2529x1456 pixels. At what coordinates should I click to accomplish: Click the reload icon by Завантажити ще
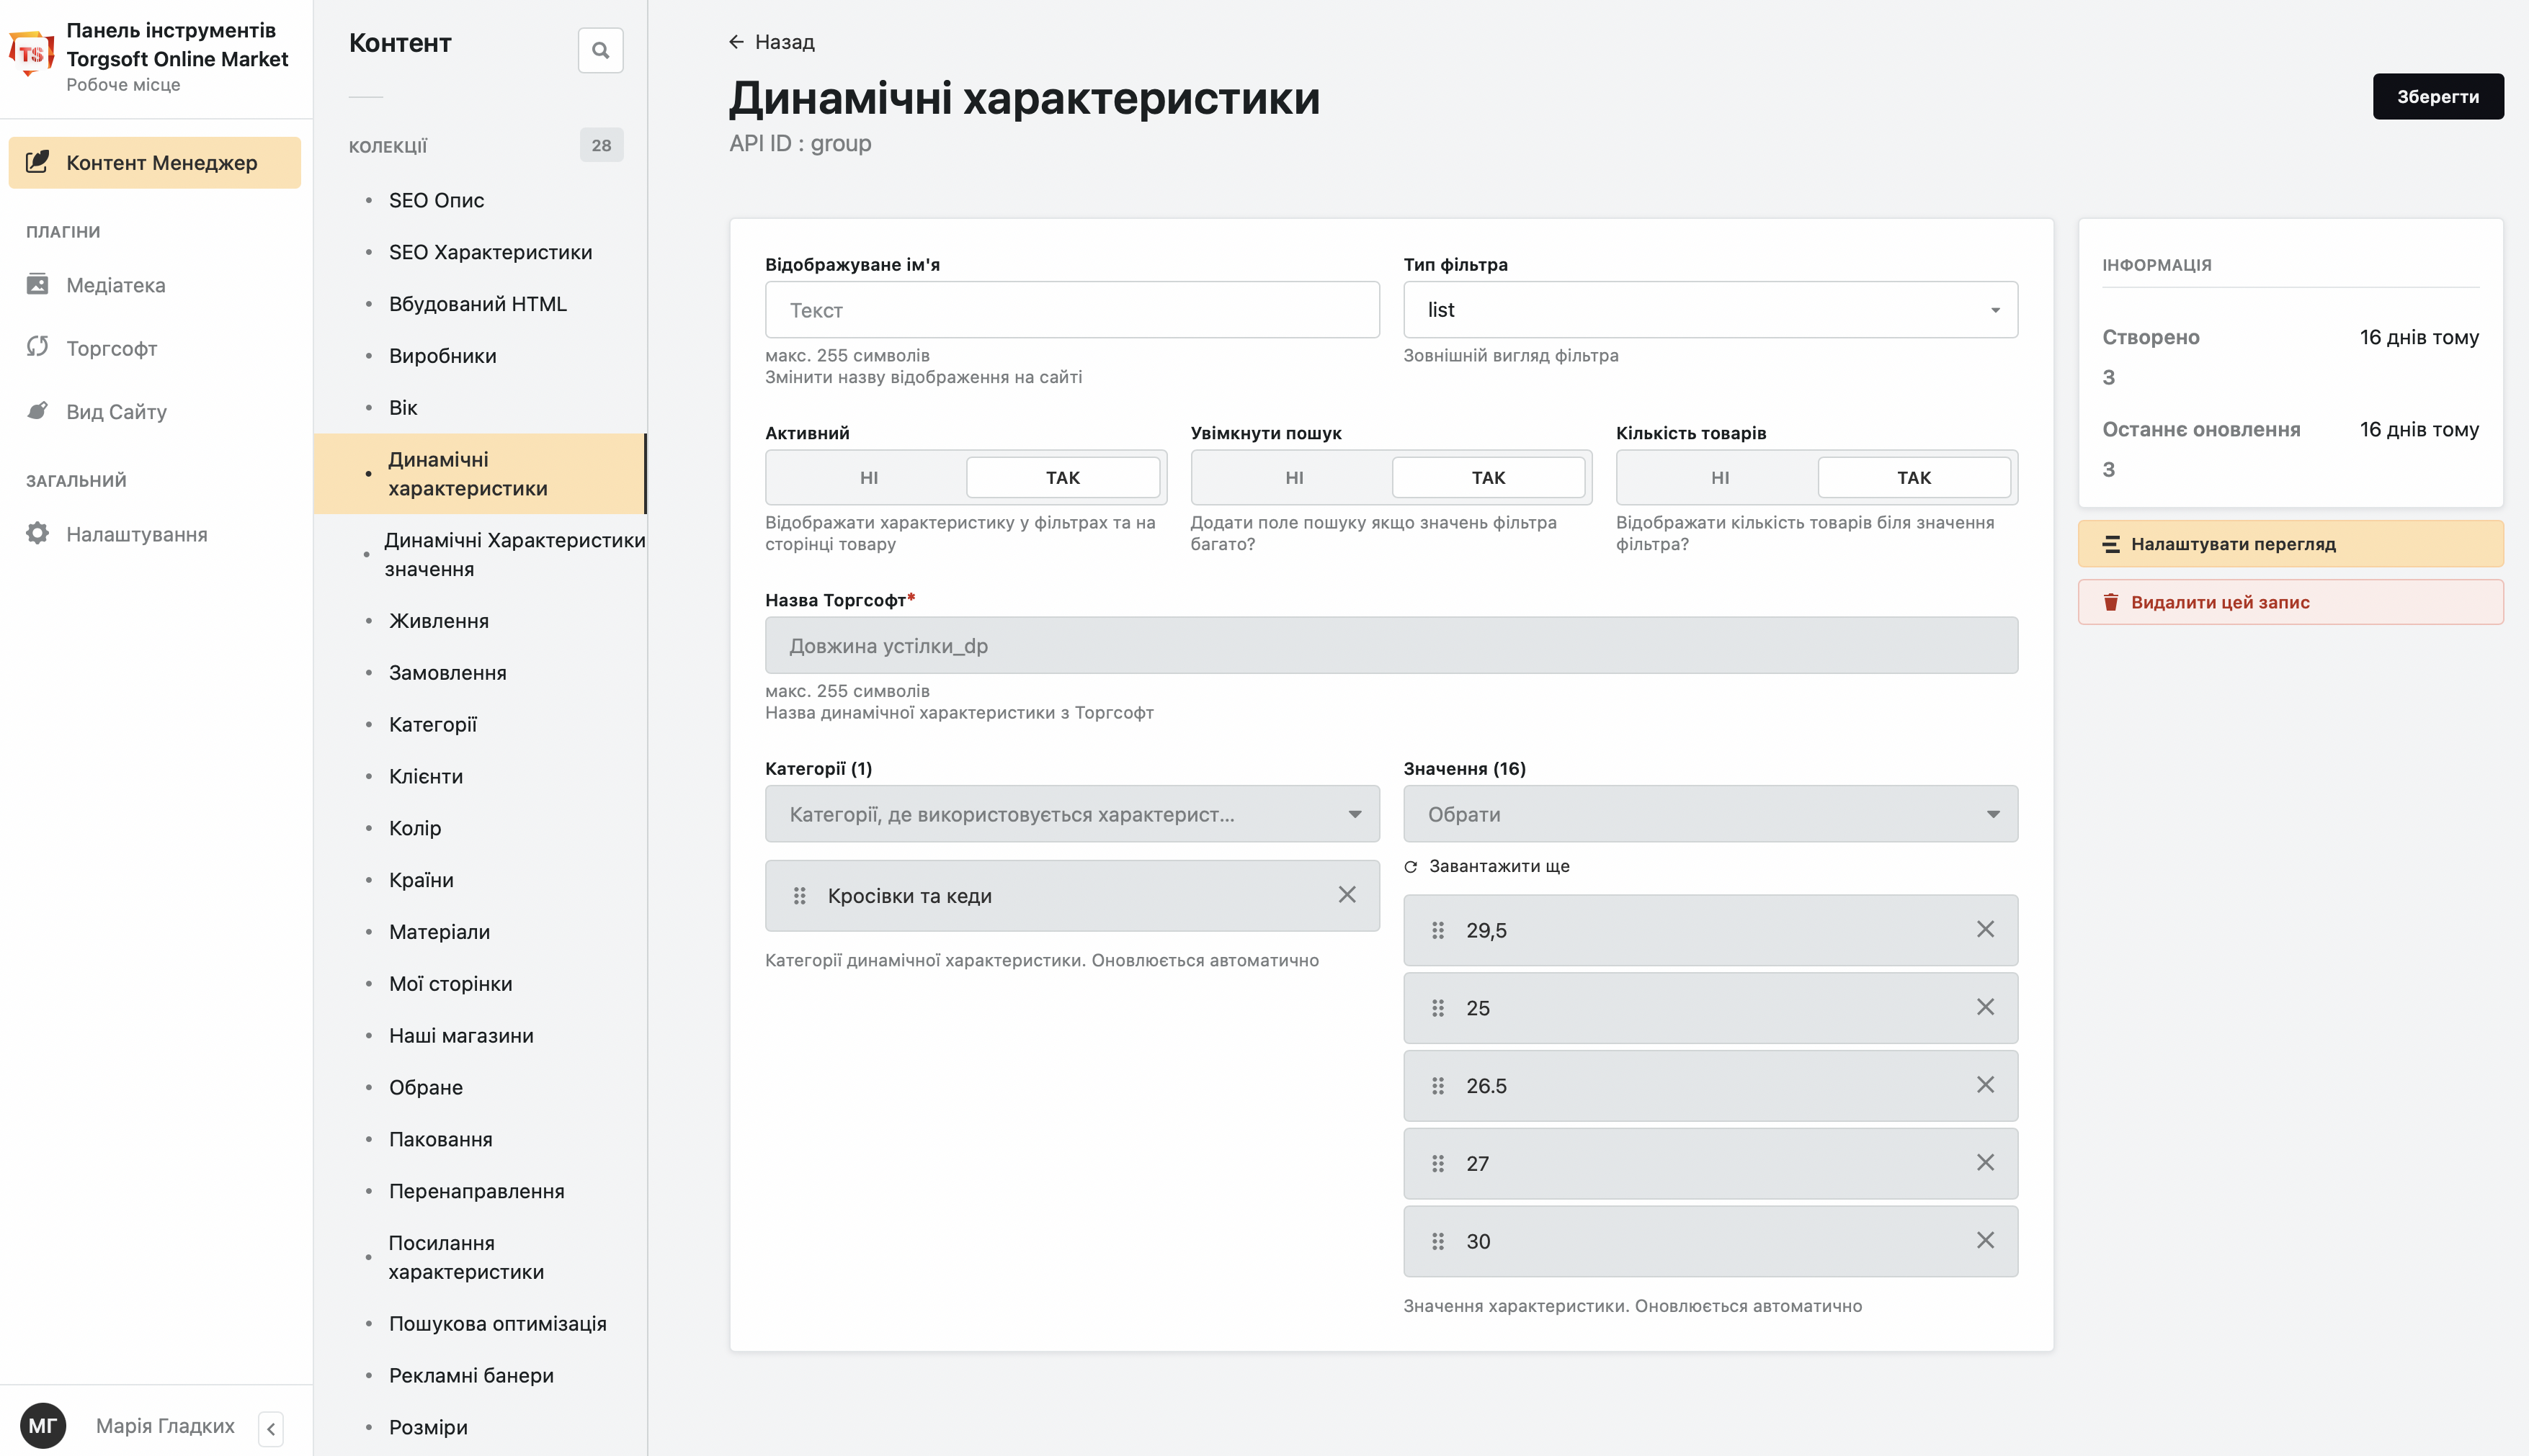[1411, 867]
